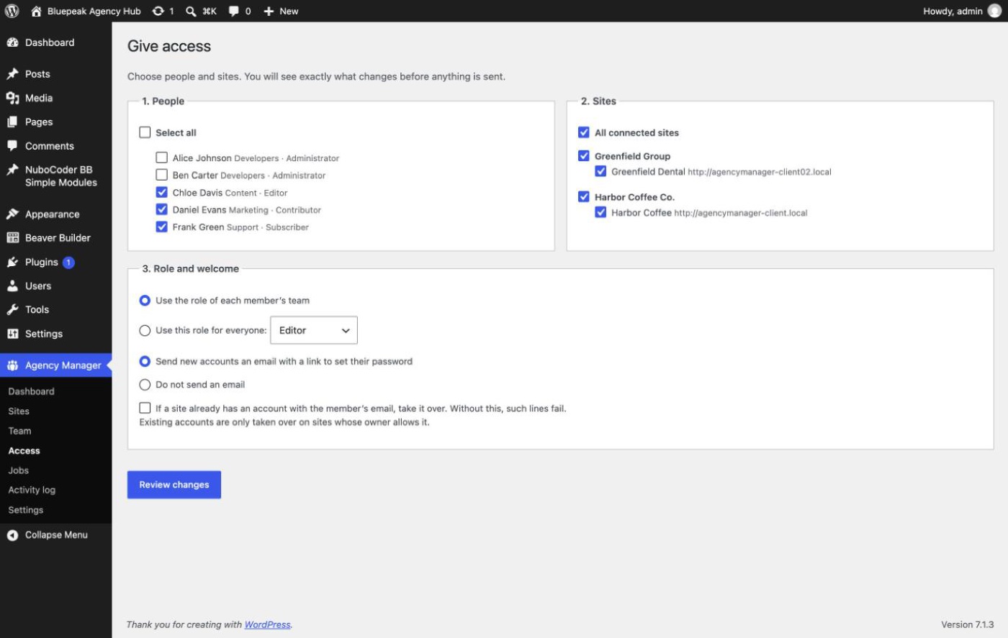Select Use the role of each member's team
Image resolution: width=1008 pixels, height=638 pixels.
(145, 301)
